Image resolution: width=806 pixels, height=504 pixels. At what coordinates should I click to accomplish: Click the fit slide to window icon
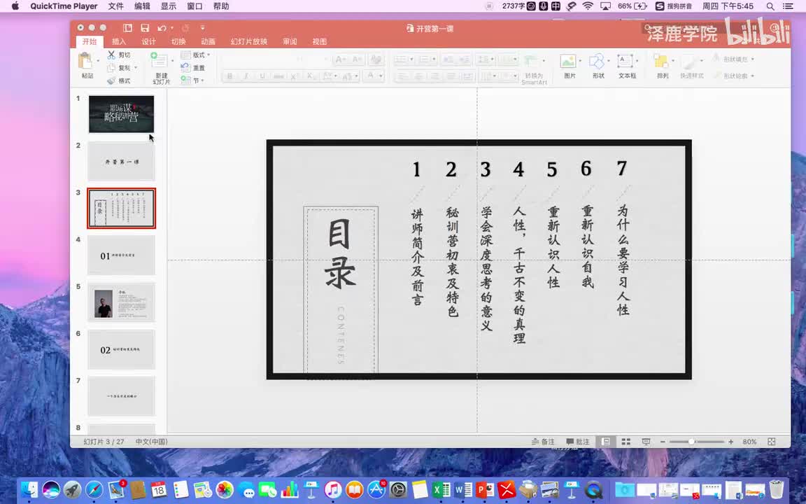(771, 442)
